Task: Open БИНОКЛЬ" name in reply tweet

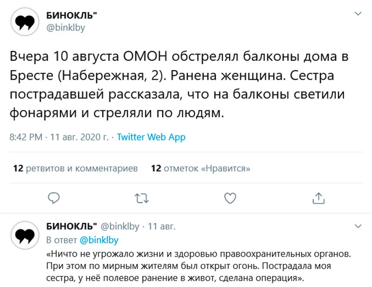Action: (72, 226)
